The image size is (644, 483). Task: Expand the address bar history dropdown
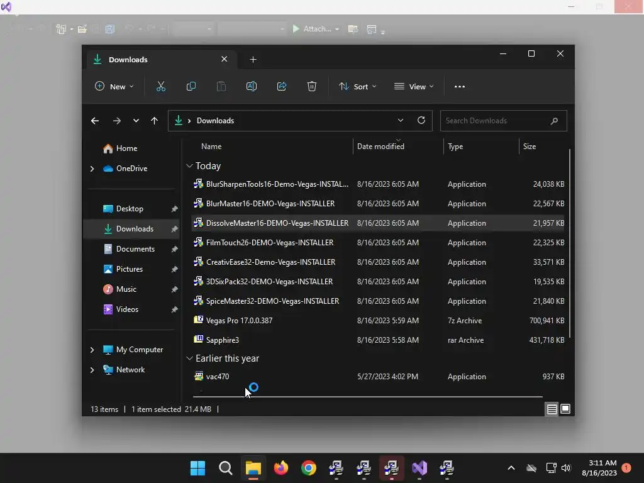click(x=401, y=120)
